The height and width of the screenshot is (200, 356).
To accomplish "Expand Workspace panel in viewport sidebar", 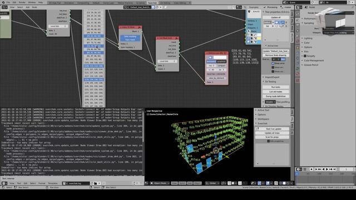I will [263, 119].
